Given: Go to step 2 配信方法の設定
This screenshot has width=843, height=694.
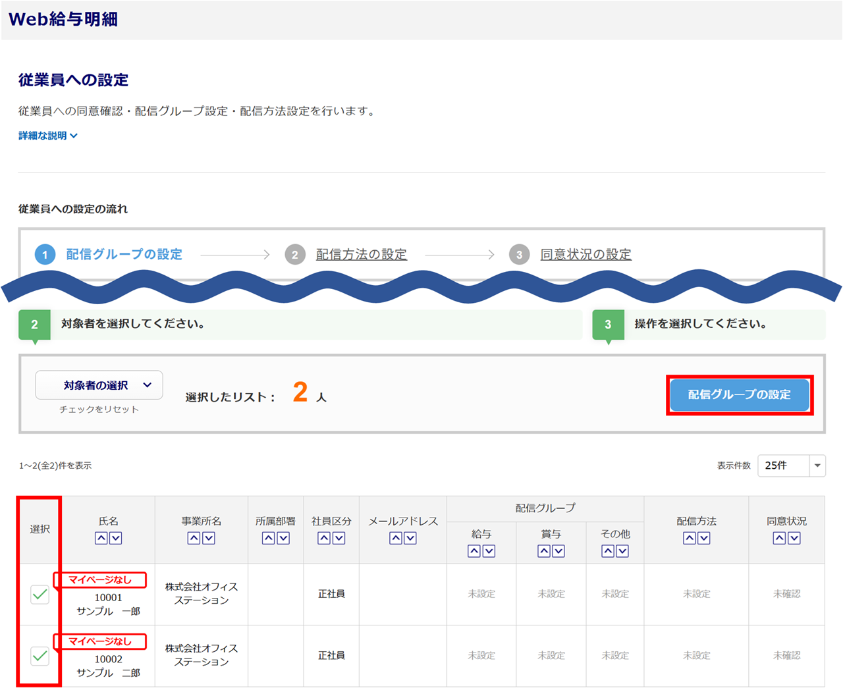Looking at the screenshot, I should 361,254.
